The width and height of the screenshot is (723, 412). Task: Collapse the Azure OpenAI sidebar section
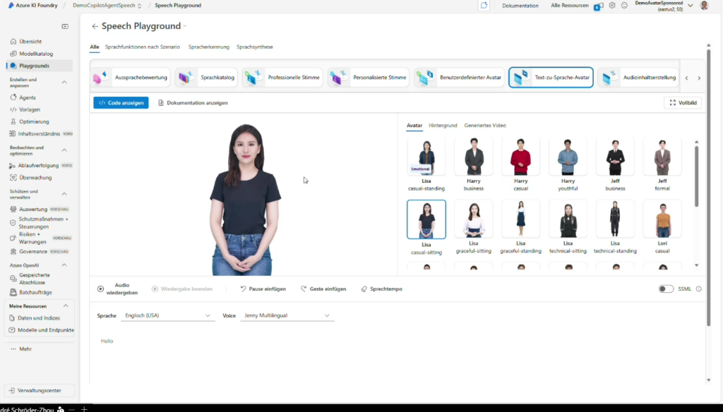(65, 265)
